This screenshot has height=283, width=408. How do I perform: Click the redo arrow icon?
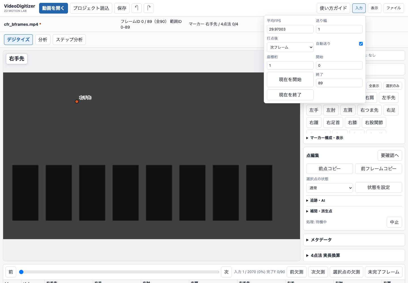click(149, 8)
